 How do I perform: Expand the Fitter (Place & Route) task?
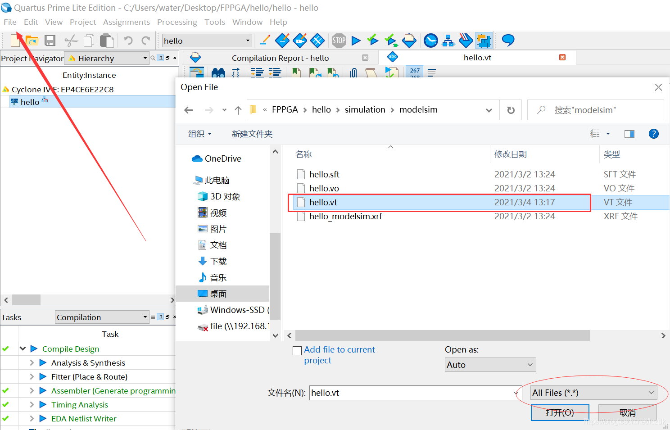click(32, 376)
